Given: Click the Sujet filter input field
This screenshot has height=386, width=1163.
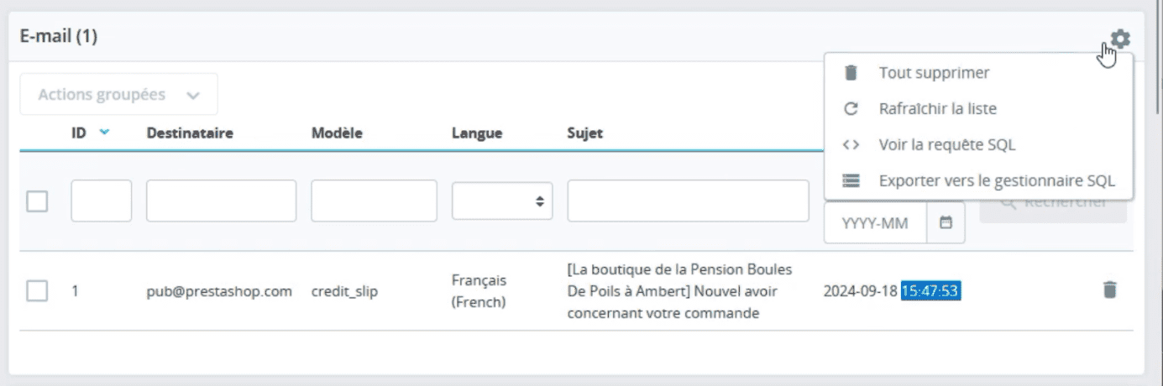Looking at the screenshot, I should point(688,201).
